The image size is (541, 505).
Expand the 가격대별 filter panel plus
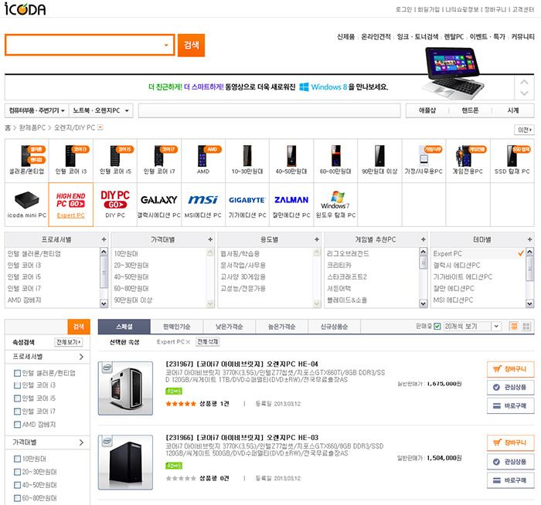(210, 239)
